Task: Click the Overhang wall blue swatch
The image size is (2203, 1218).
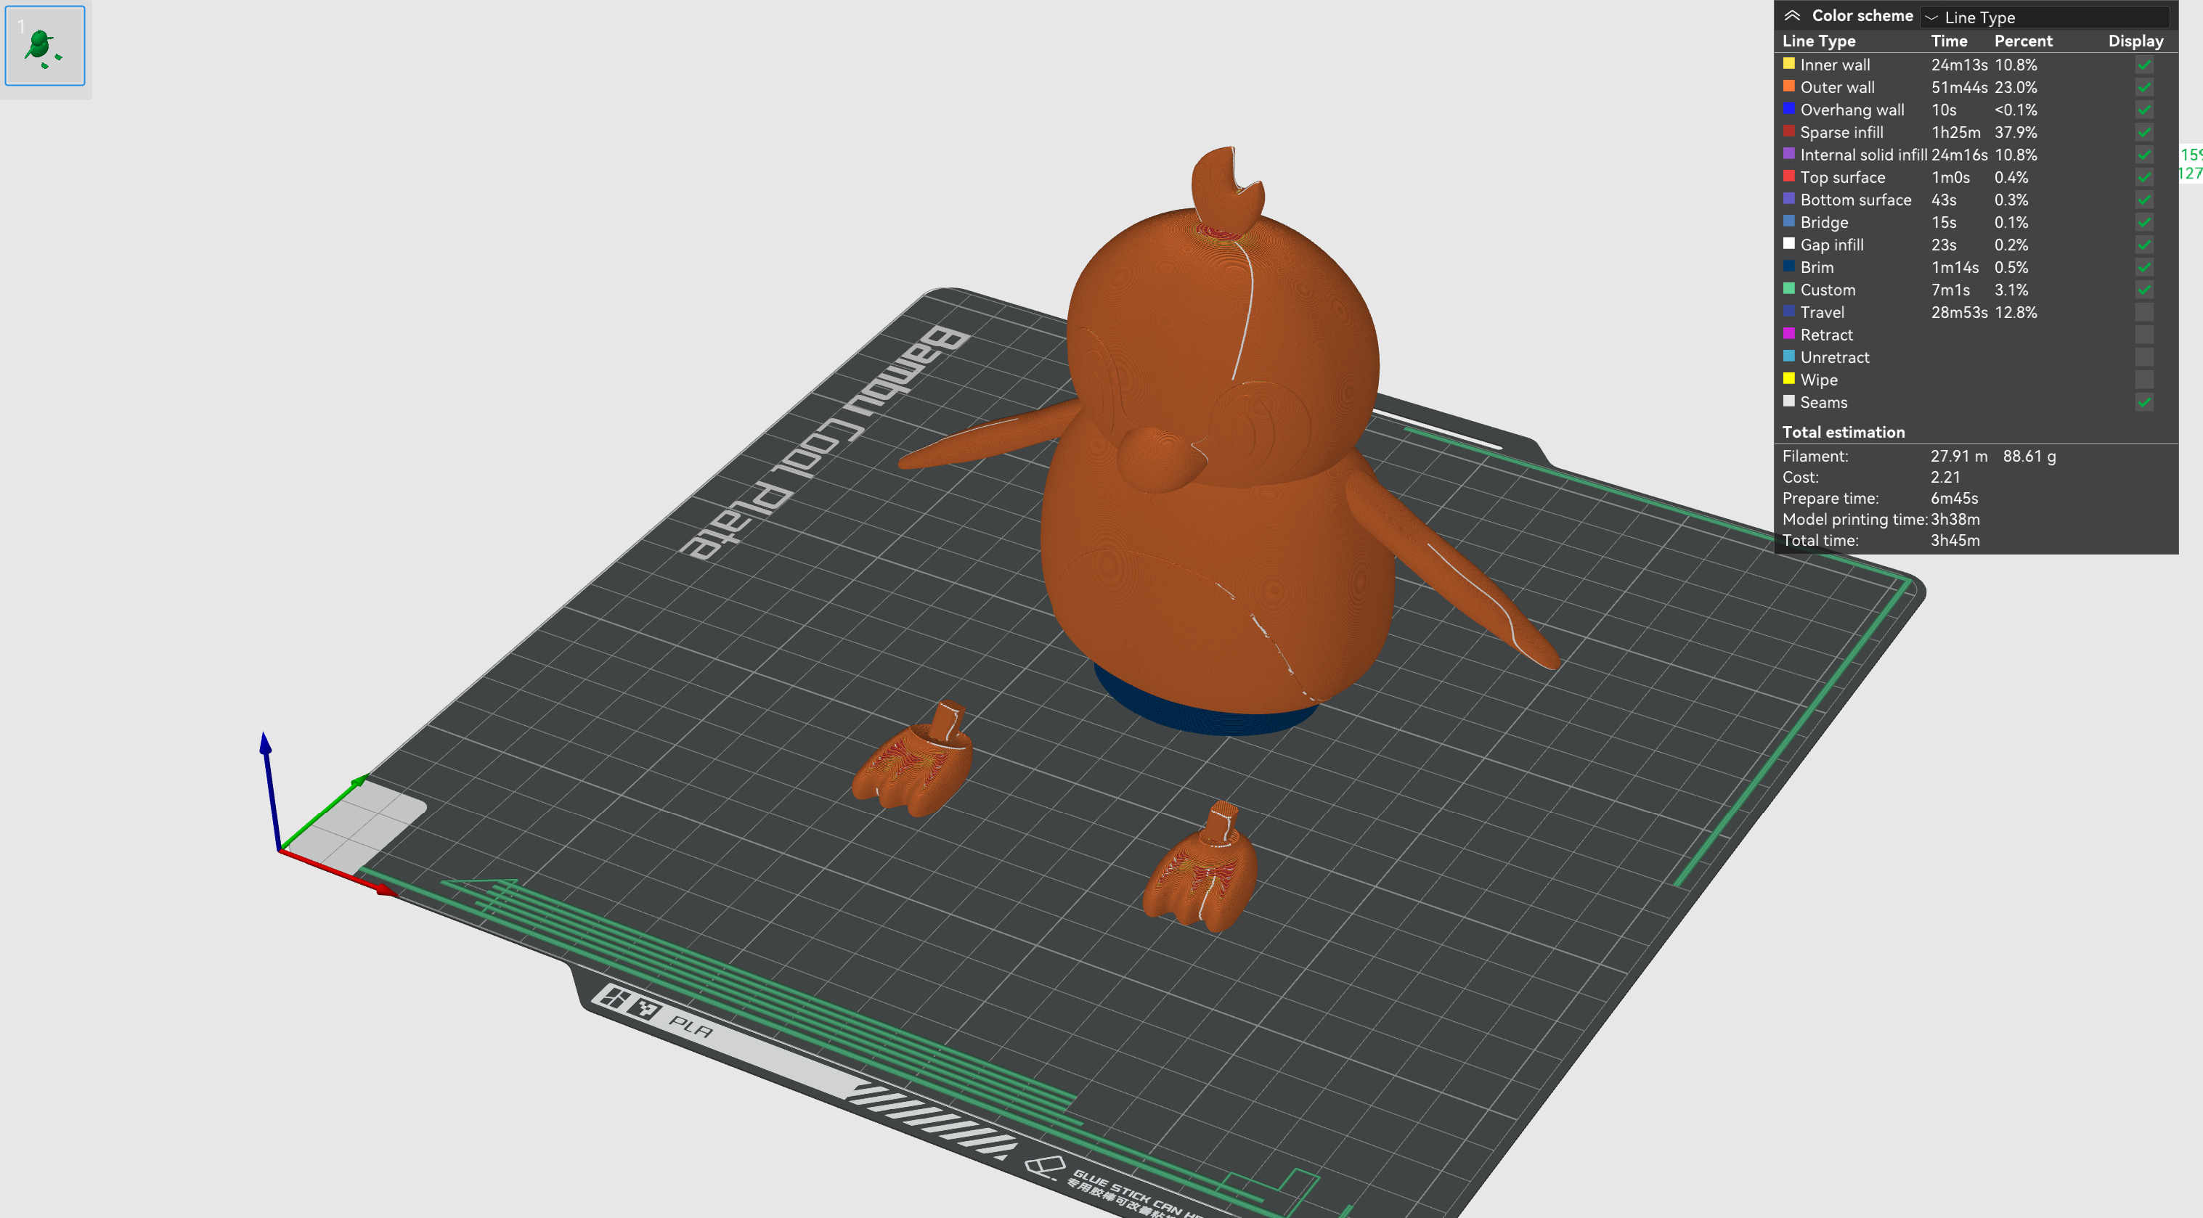Action: (1788, 109)
